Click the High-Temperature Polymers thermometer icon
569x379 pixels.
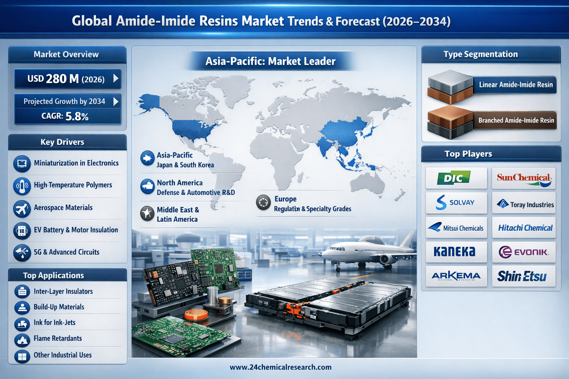pyautogui.click(x=22, y=186)
